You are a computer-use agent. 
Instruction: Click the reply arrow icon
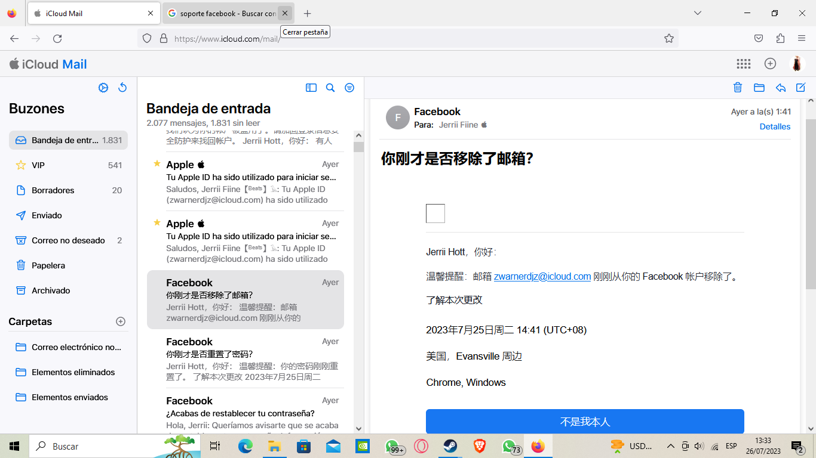coord(780,88)
